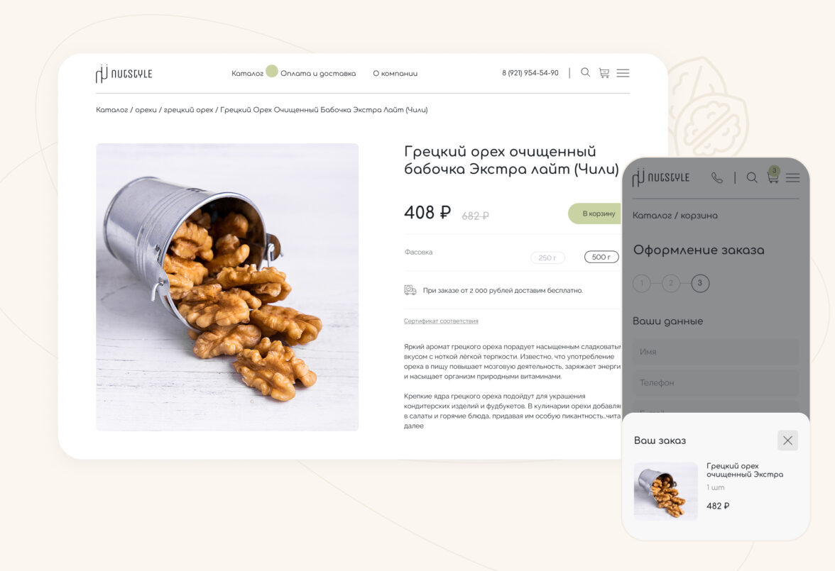Click the desktop Nutstyle logo
Screen dimensions: 835x571
click(x=124, y=74)
